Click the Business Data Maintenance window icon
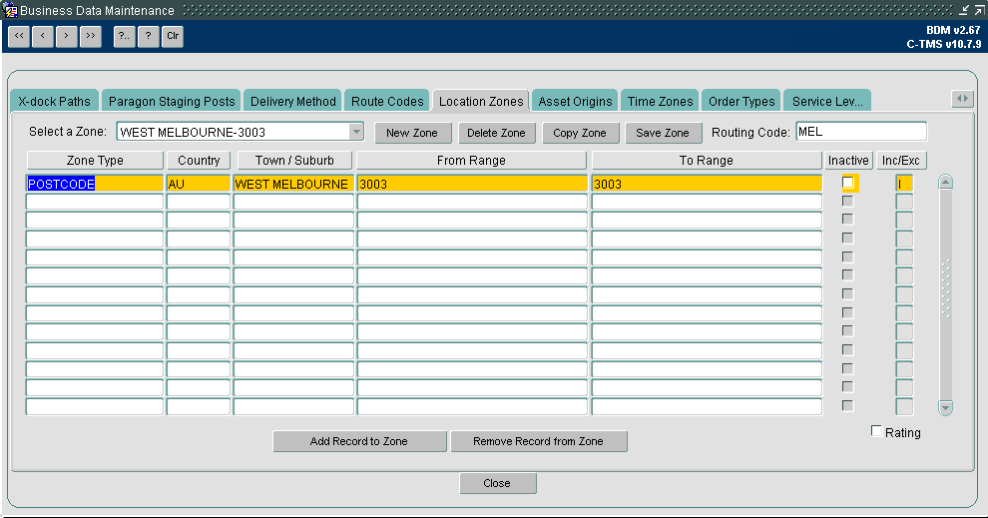This screenshot has height=518, width=988. point(10,10)
